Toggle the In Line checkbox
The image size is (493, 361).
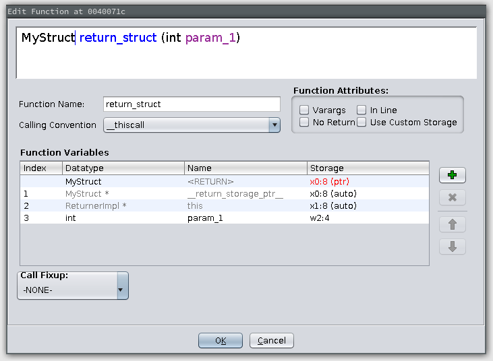point(361,110)
